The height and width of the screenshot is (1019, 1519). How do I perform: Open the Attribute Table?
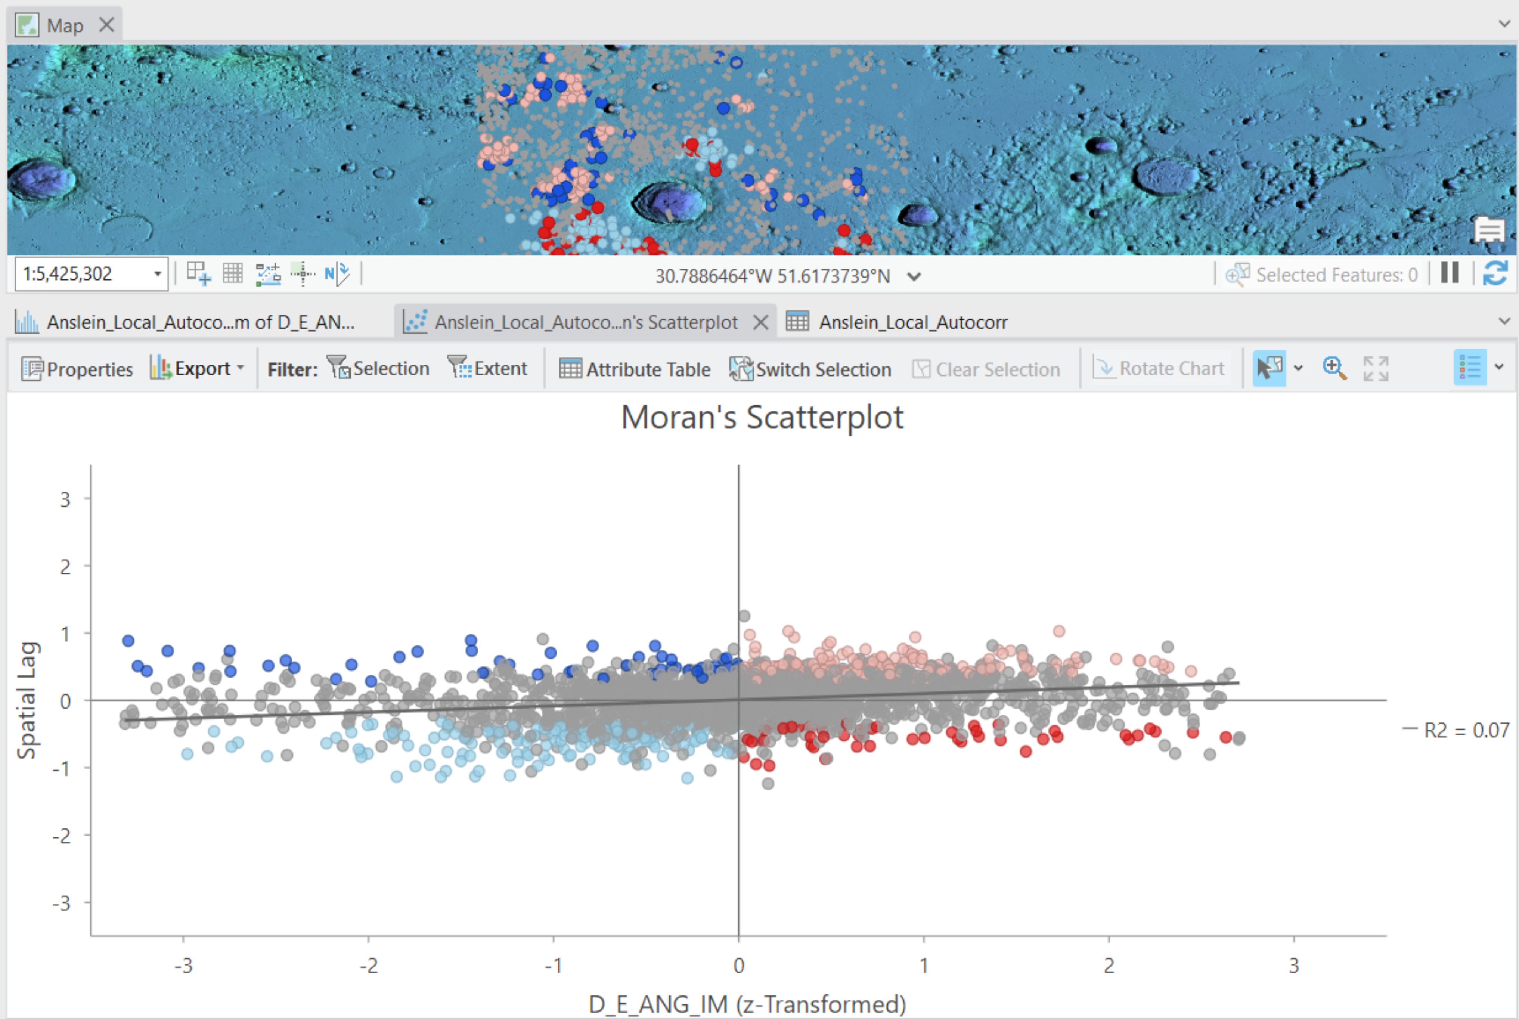coord(635,368)
